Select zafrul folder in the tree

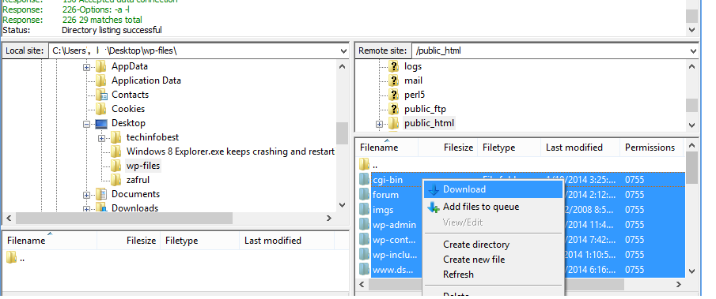tap(138, 180)
